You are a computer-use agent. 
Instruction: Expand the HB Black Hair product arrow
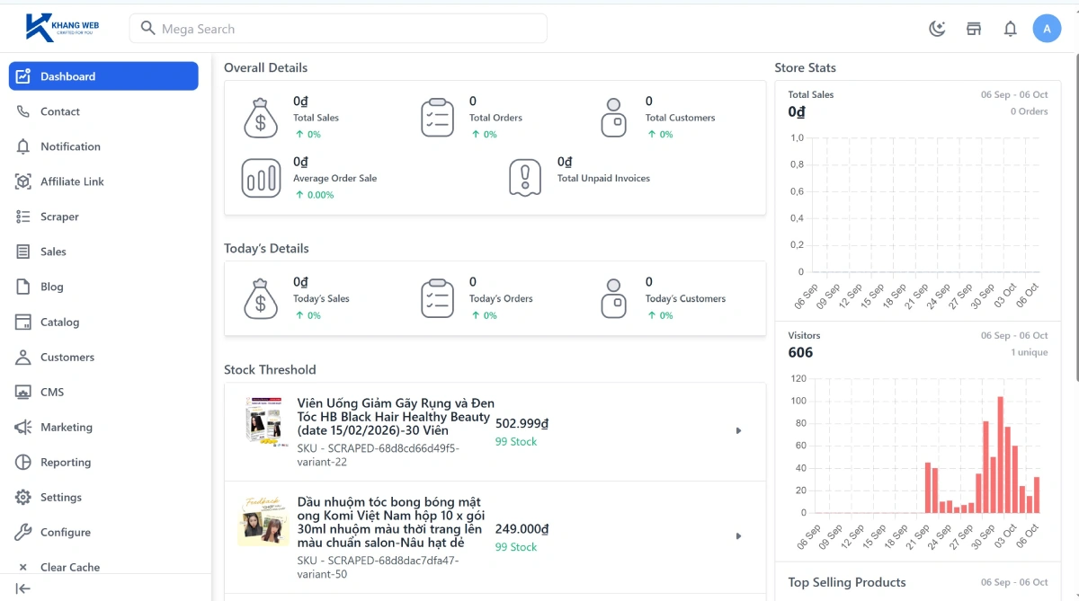(738, 431)
